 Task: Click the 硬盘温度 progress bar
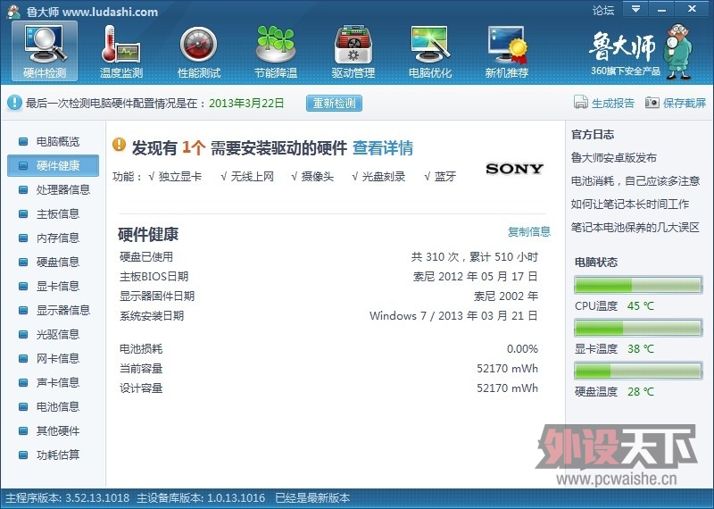(x=638, y=371)
